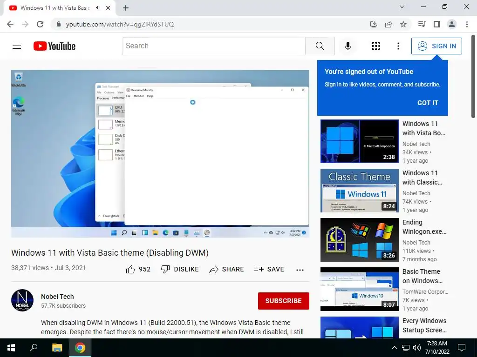Open the YouTube hamburger guide menu
477x357 pixels.
(17, 46)
